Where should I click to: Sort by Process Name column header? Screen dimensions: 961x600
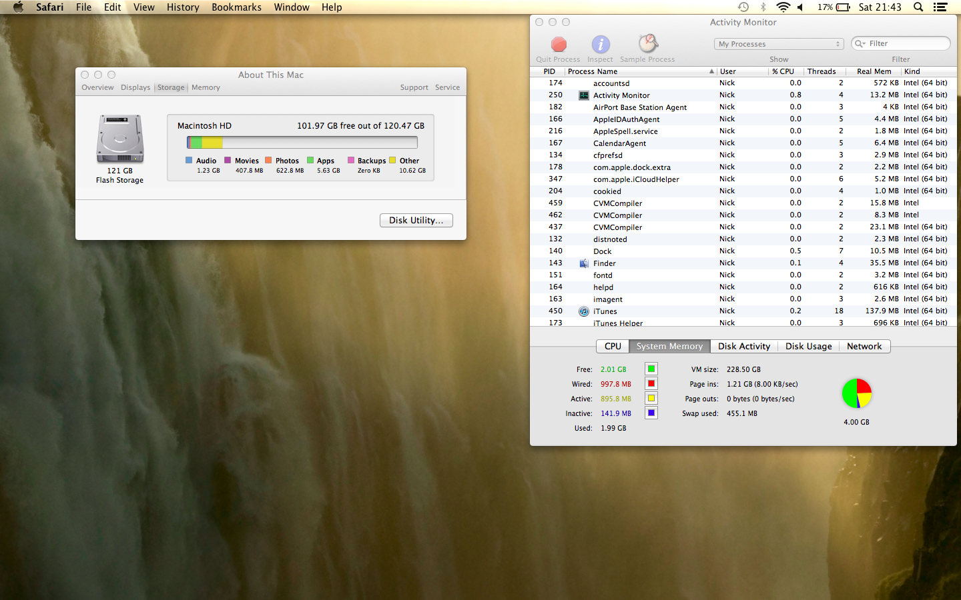(641, 71)
